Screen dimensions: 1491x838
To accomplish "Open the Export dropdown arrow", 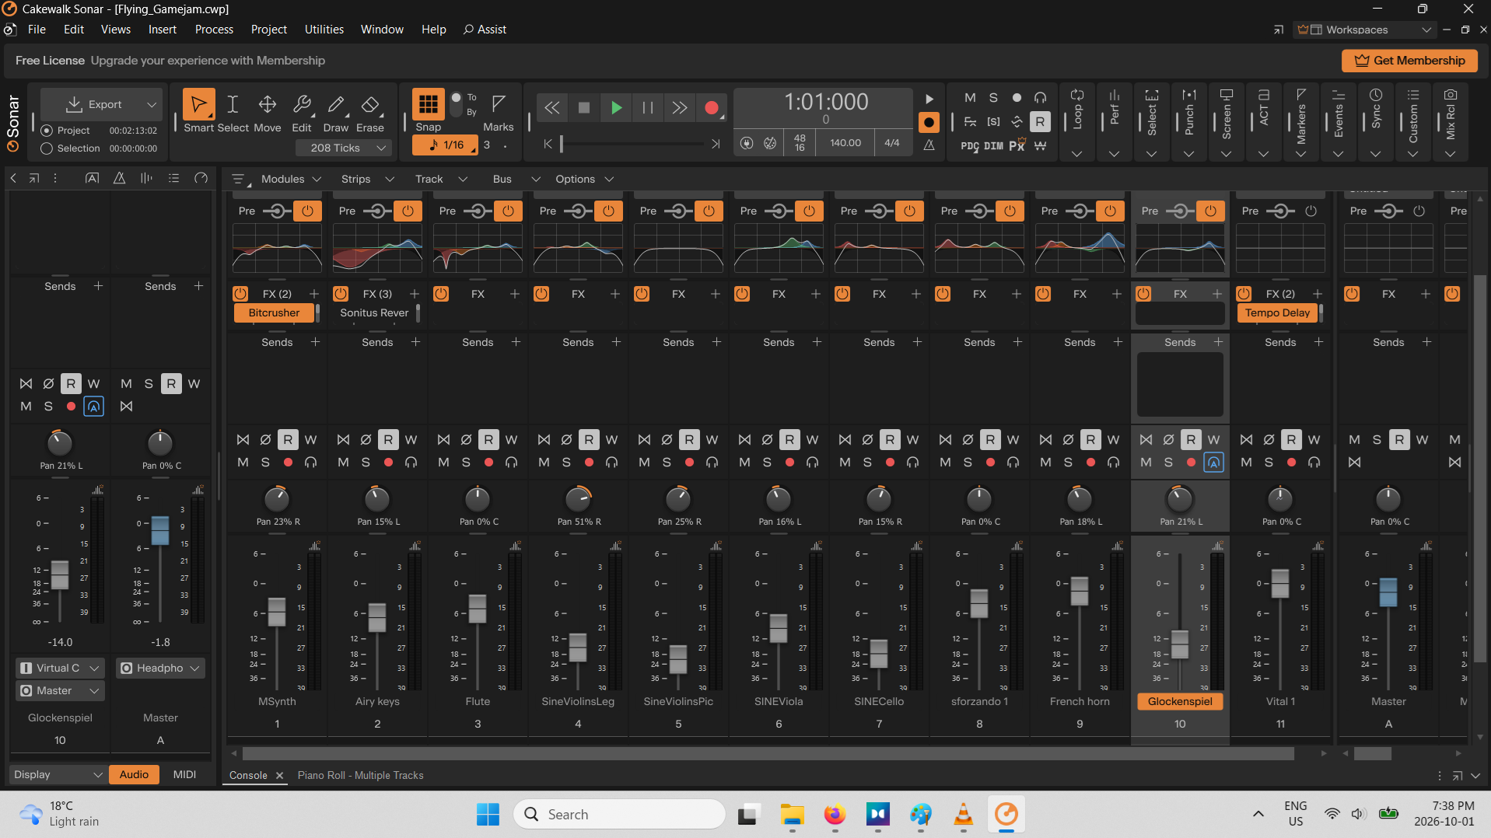I will click(x=152, y=104).
